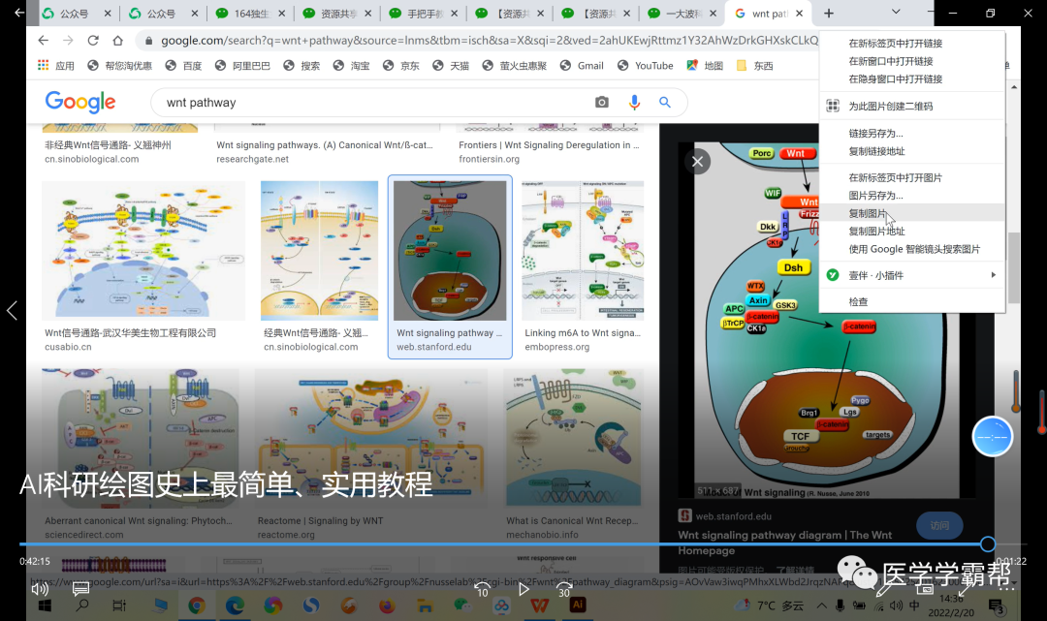Open the YouTube bookmark
Viewport: 1047px width, 621px height.
(645, 65)
